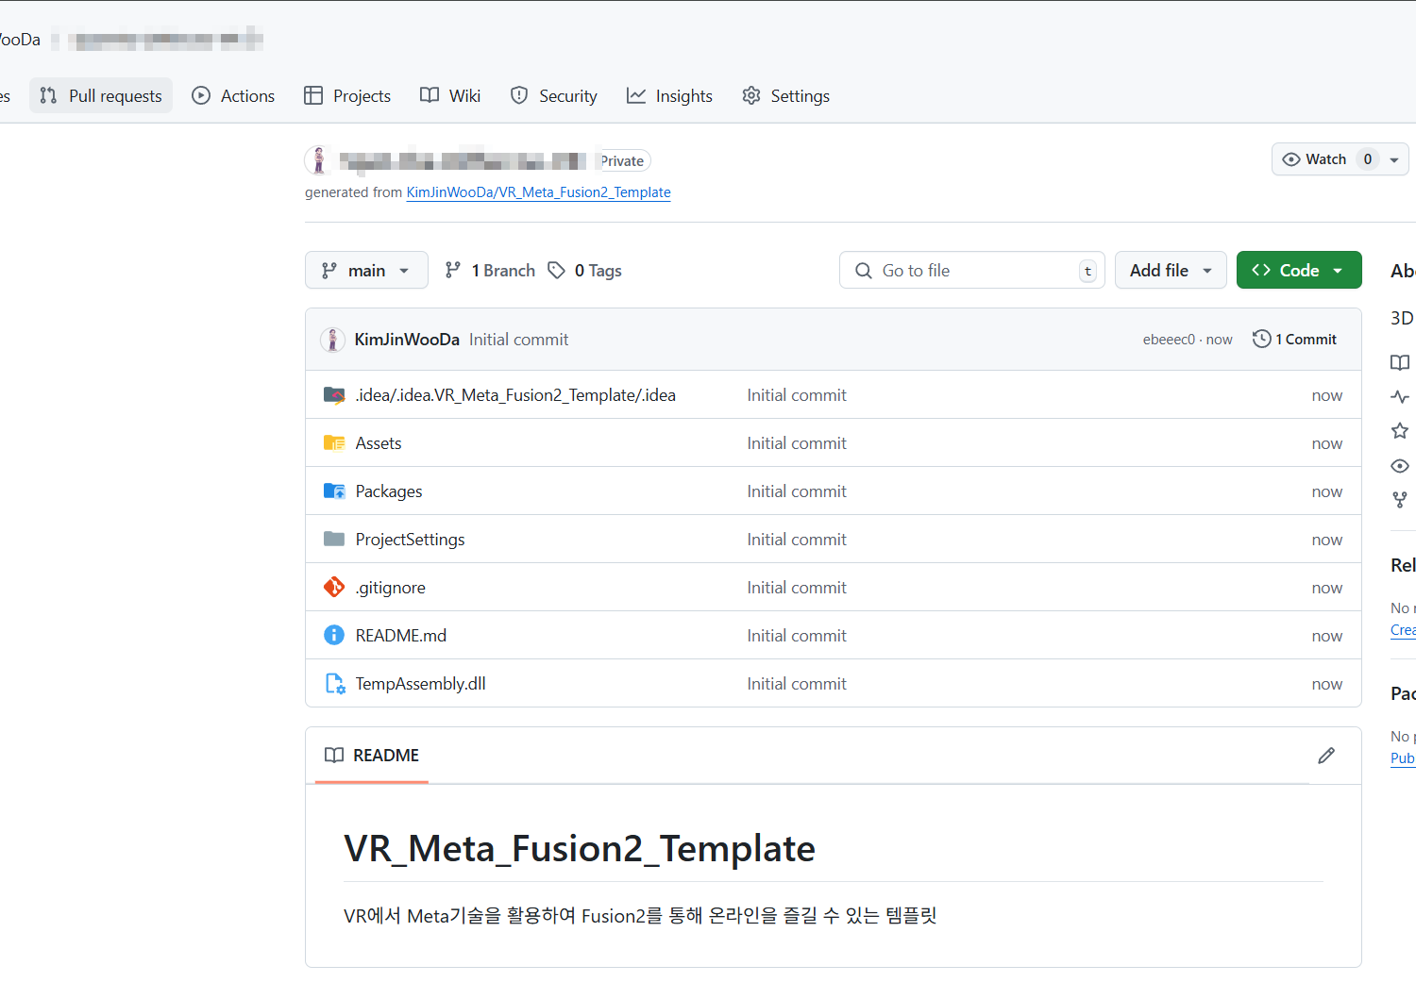This screenshot has height=982, width=1416.
Task: Open the README.md file
Action: 401,636
